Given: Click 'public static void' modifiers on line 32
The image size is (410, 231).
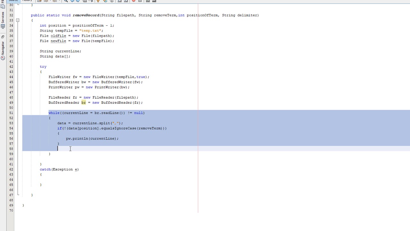Looking at the screenshot, I should pyautogui.click(x=51, y=15).
